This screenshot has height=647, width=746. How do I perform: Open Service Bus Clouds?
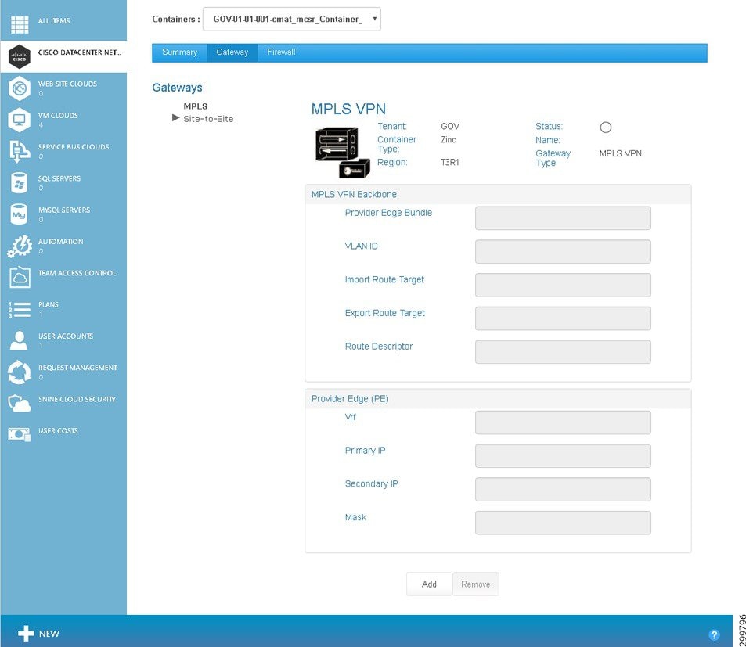click(x=19, y=151)
